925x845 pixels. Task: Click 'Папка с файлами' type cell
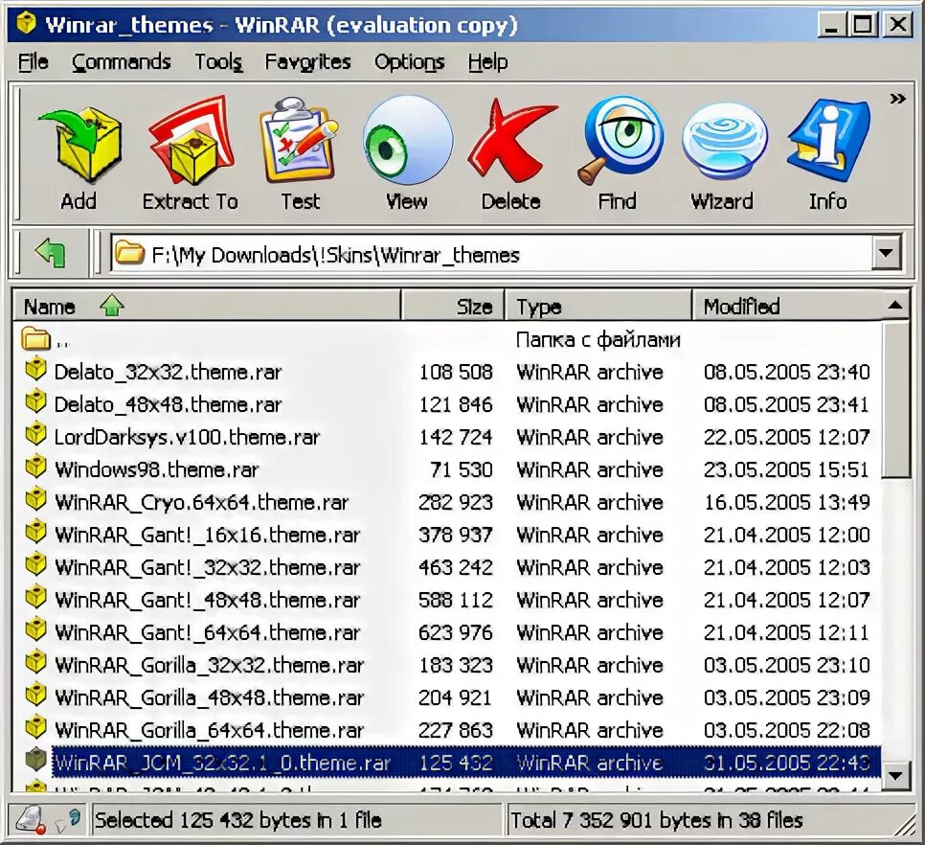point(598,340)
